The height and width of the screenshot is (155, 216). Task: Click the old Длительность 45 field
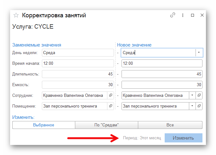(x=78, y=74)
